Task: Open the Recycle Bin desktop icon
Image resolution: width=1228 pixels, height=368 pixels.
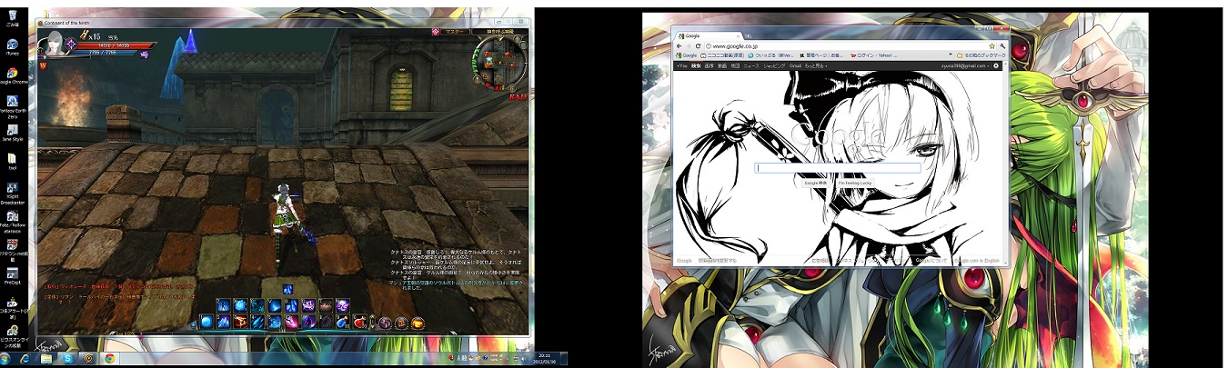Action: 13,17
